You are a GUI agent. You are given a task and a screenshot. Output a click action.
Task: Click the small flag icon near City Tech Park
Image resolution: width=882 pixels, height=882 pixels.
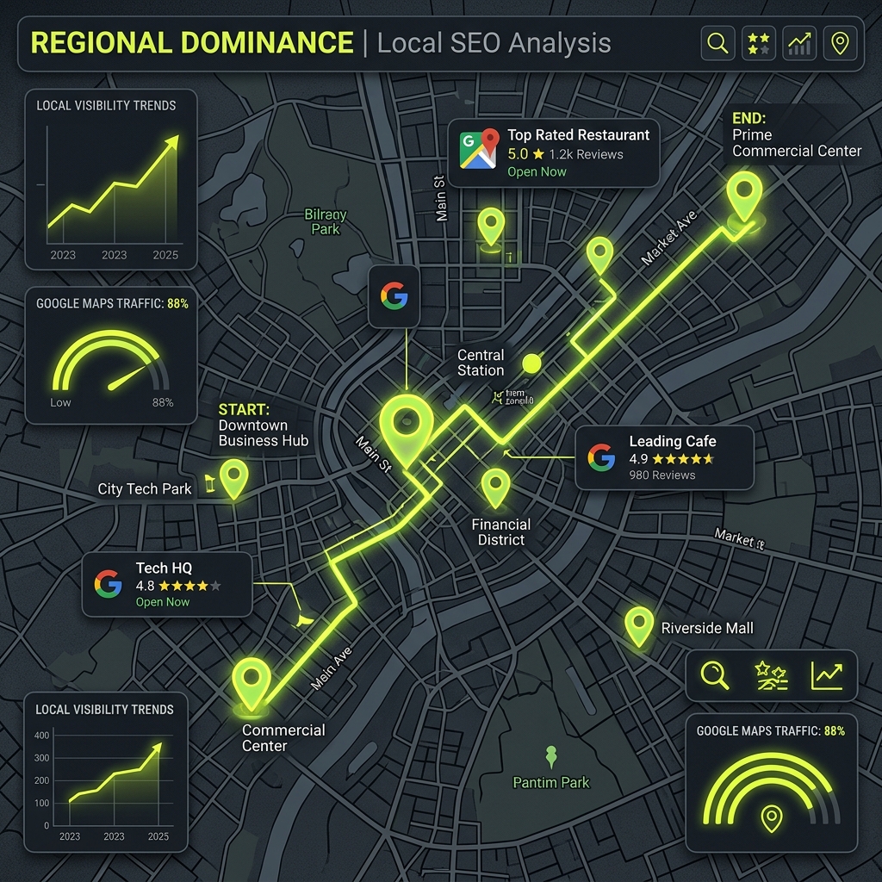click(x=210, y=483)
